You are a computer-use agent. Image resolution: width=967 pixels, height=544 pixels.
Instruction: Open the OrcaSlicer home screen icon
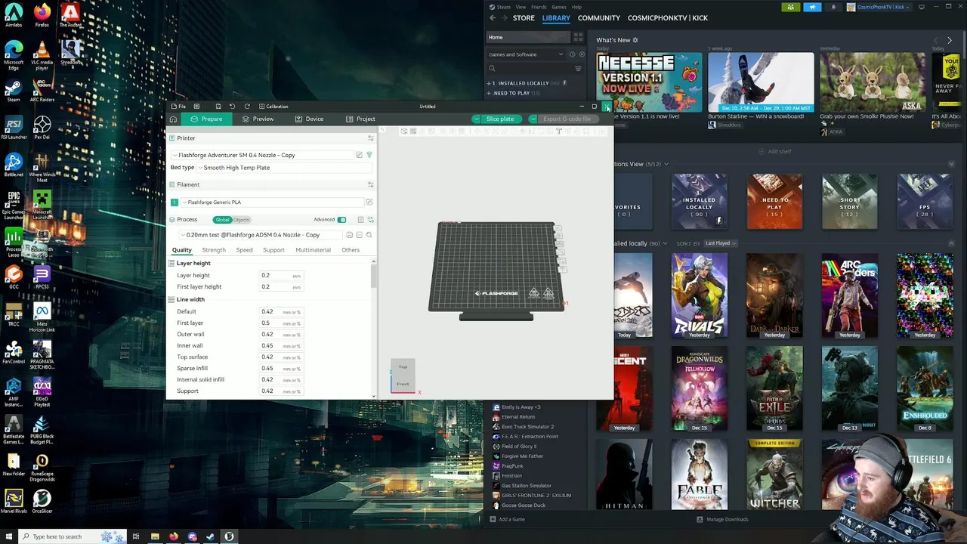pos(173,119)
